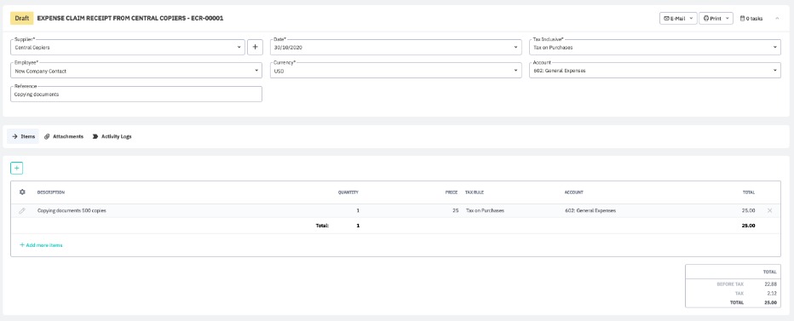
Task: Select the Items tab
Action: [23, 137]
